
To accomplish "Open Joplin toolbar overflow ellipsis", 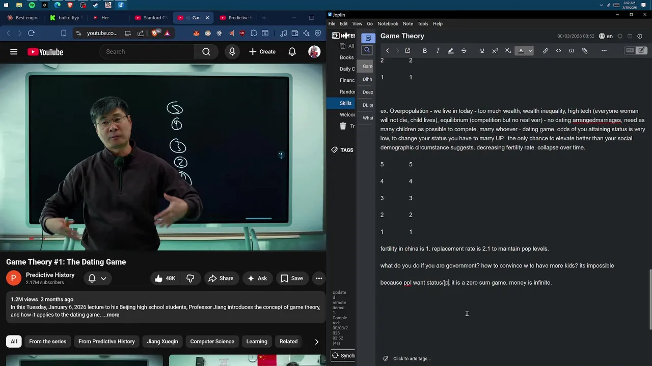I will point(604,51).
